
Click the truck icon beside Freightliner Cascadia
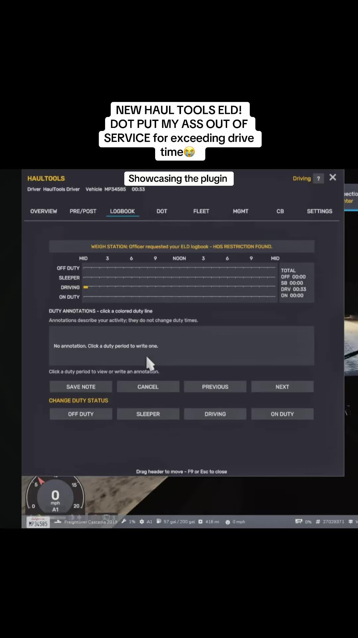pyautogui.click(x=58, y=522)
